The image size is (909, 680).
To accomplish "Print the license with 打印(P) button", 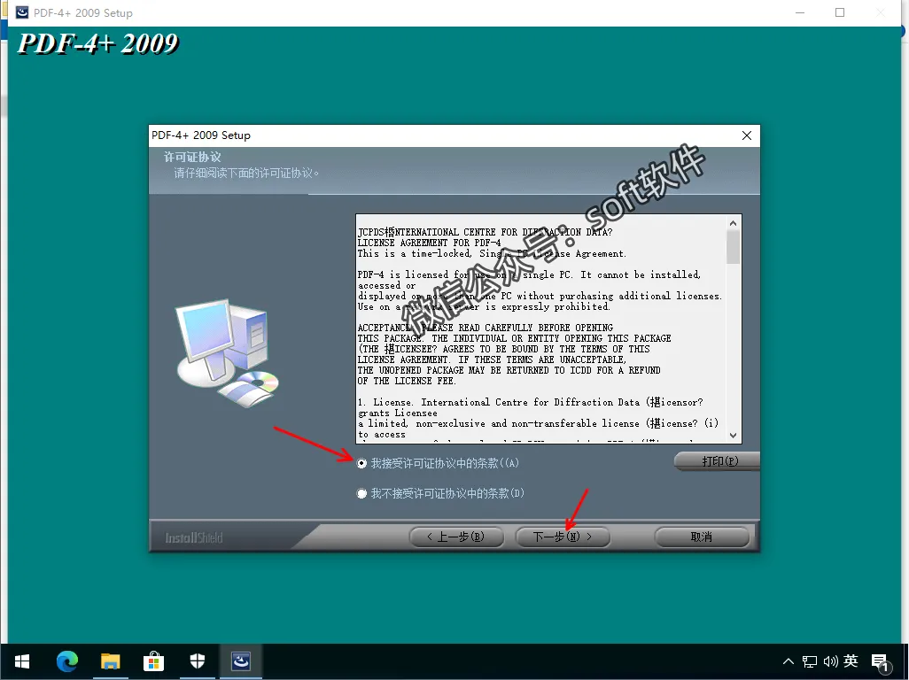I will click(x=718, y=461).
